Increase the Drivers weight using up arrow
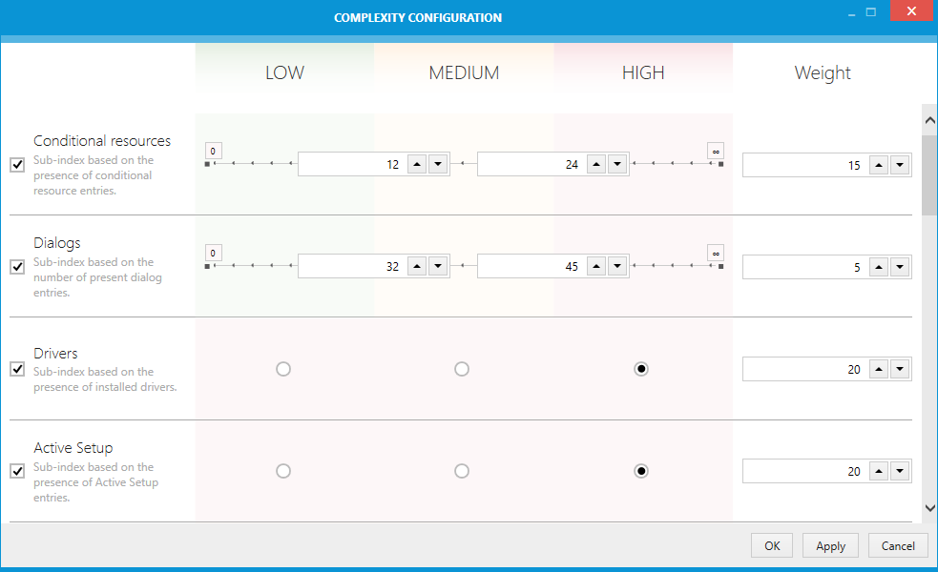This screenshot has height=572, width=938. 880,369
